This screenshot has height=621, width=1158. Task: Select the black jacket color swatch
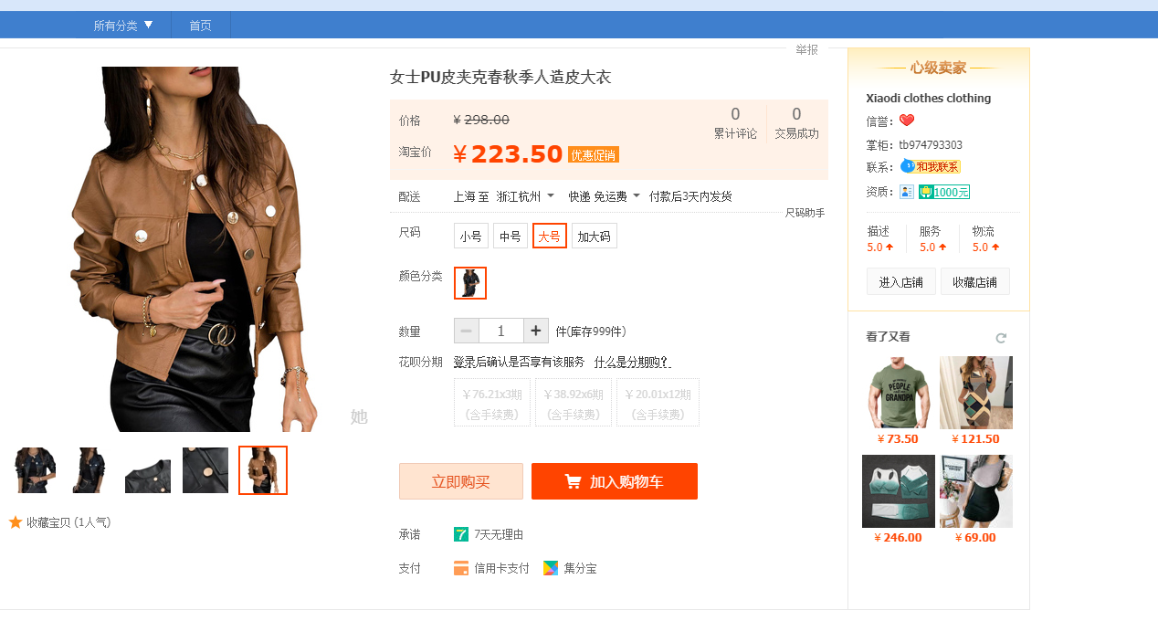click(x=470, y=283)
